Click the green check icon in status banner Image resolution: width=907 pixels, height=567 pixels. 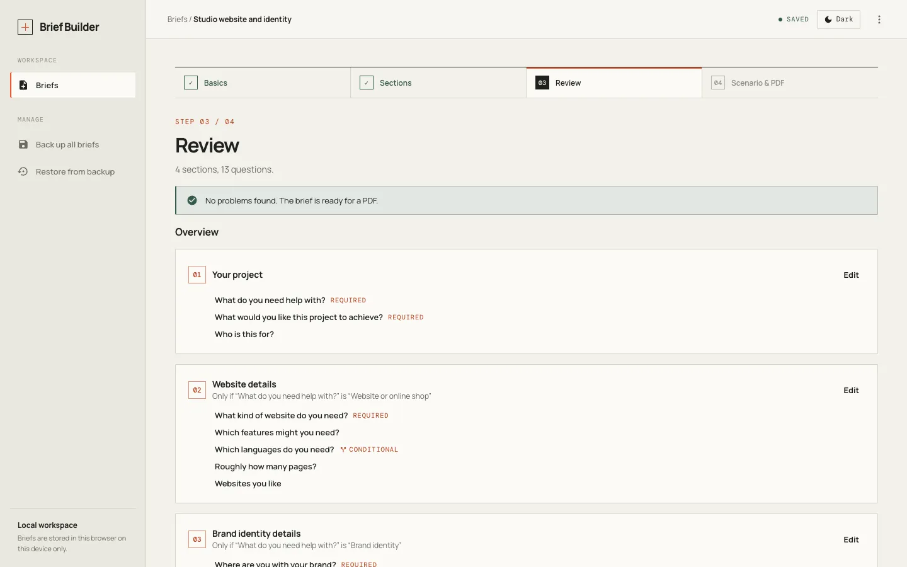point(192,200)
